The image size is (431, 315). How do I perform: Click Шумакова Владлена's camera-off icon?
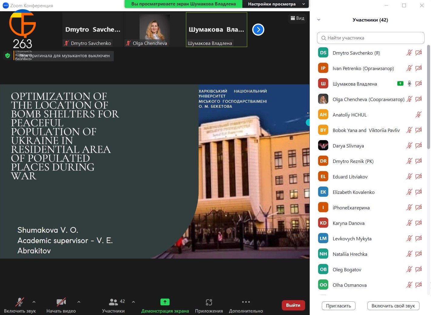pyautogui.click(x=419, y=84)
